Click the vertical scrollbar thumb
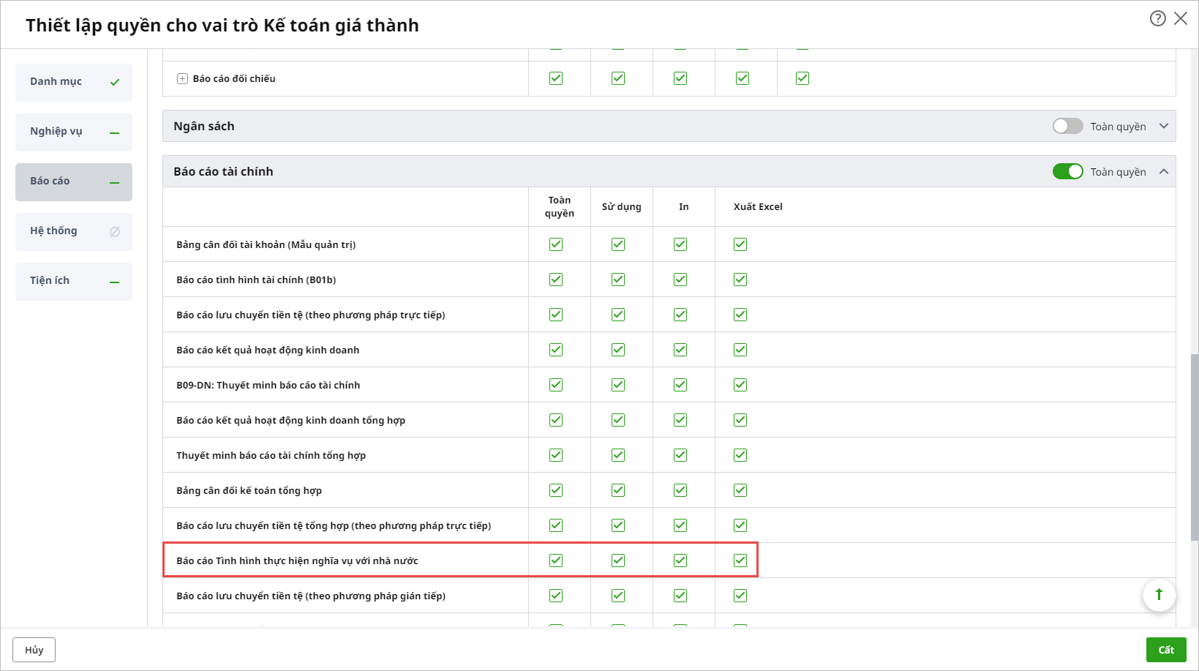This screenshot has height=671, width=1199. [1194, 446]
